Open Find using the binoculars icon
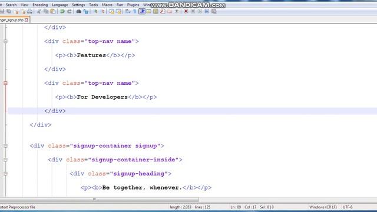This screenshot has width=377, height=212. point(78,11)
